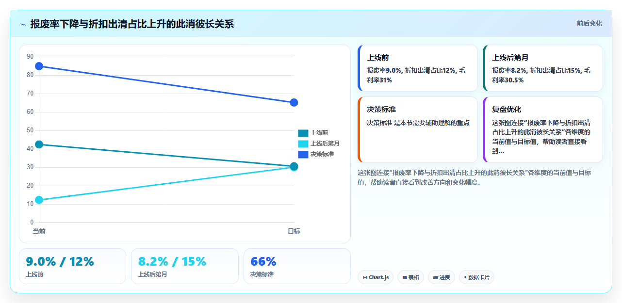Viewport: 622px width, 303px height.
Task: Click the 上线前 data point at 当前
Action: 39,144
